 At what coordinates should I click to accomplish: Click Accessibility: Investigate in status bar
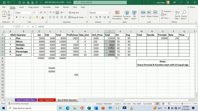click(x=19, y=104)
